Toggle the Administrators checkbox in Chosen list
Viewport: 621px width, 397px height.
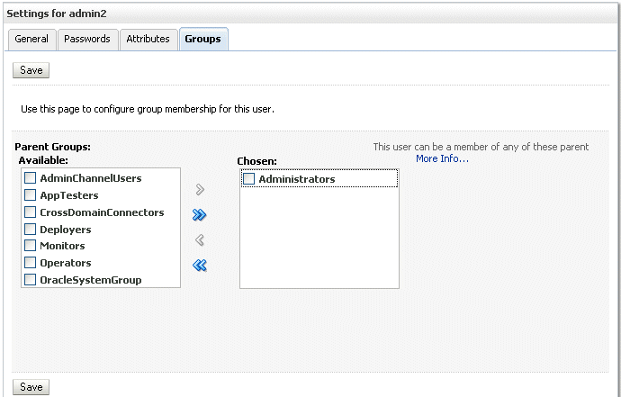point(248,178)
